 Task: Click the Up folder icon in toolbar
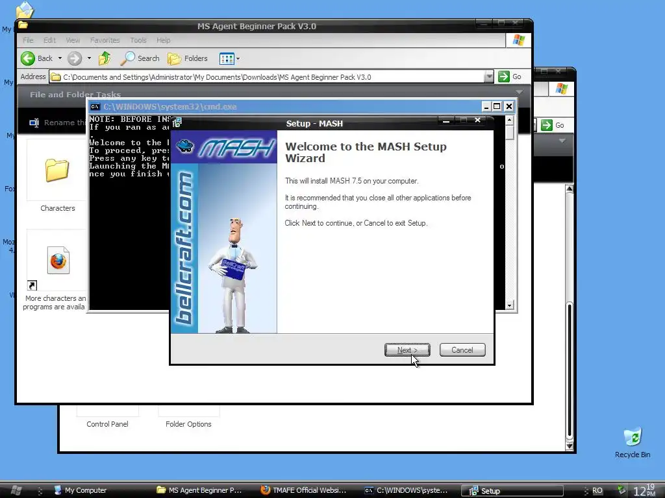(x=105, y=58)
